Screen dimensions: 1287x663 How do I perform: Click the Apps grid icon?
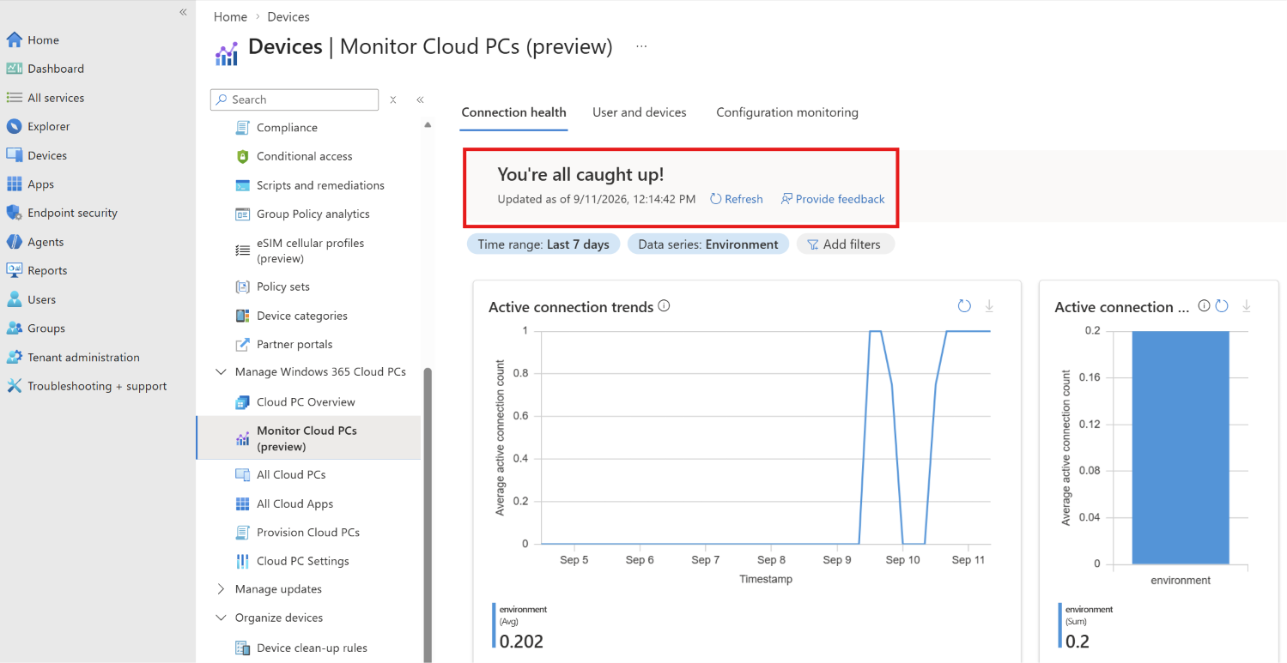(14, 184)
